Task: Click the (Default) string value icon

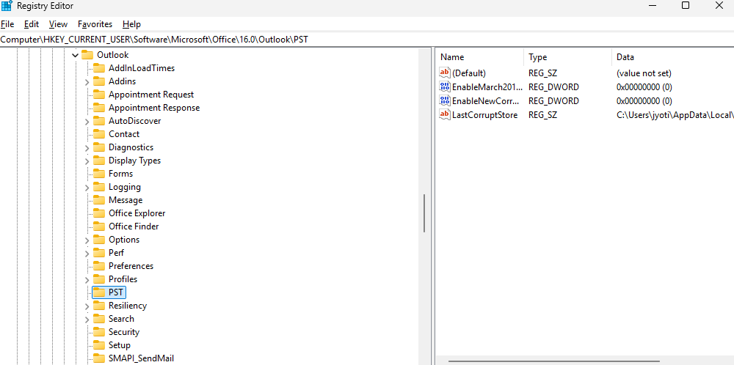Action: [x=444, y=73]
